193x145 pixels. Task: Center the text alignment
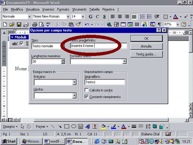(x=120, y=17)
